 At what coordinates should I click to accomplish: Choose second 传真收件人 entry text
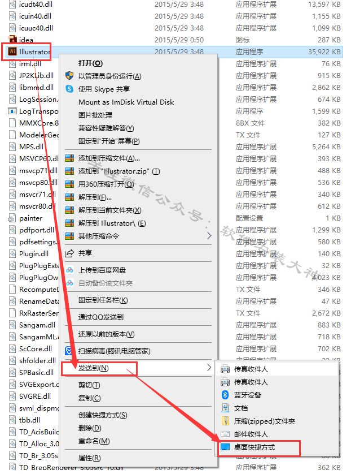pos(251,382)
